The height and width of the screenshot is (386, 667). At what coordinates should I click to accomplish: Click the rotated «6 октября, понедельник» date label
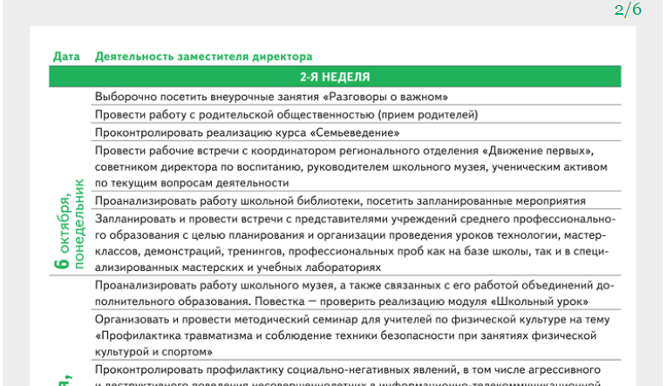70,224
